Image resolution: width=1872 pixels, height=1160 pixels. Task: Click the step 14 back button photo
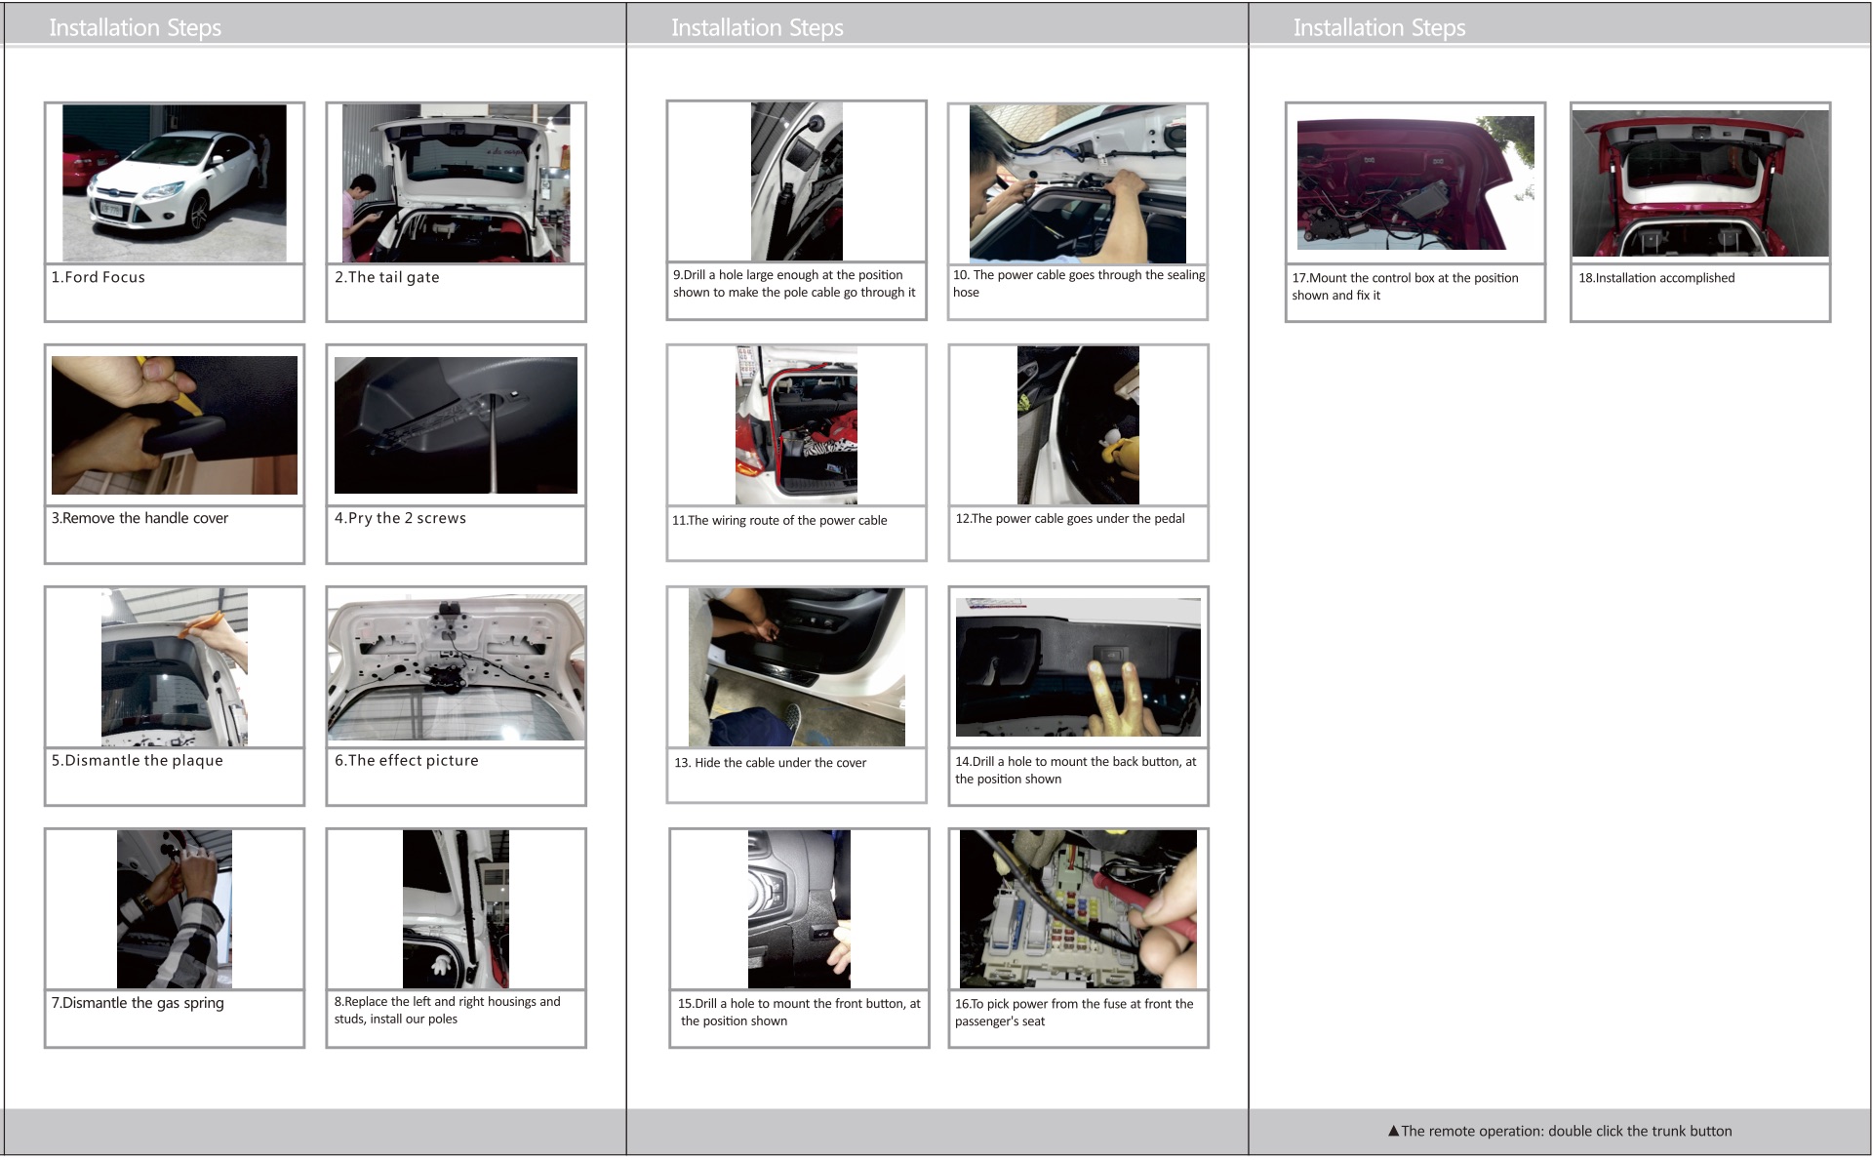pos(1077,667)
